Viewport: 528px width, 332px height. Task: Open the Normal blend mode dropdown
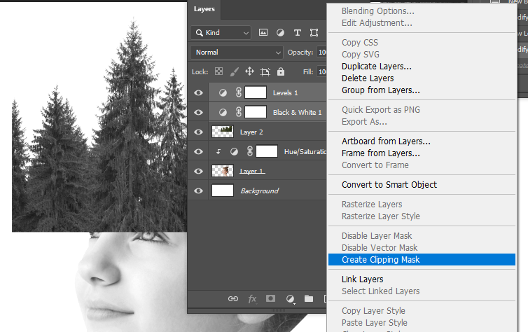[236, 53]
